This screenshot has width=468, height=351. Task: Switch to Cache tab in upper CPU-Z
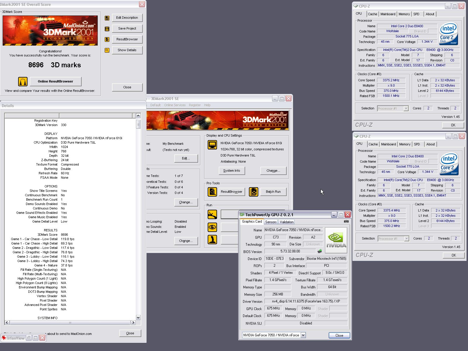[372, 14]
